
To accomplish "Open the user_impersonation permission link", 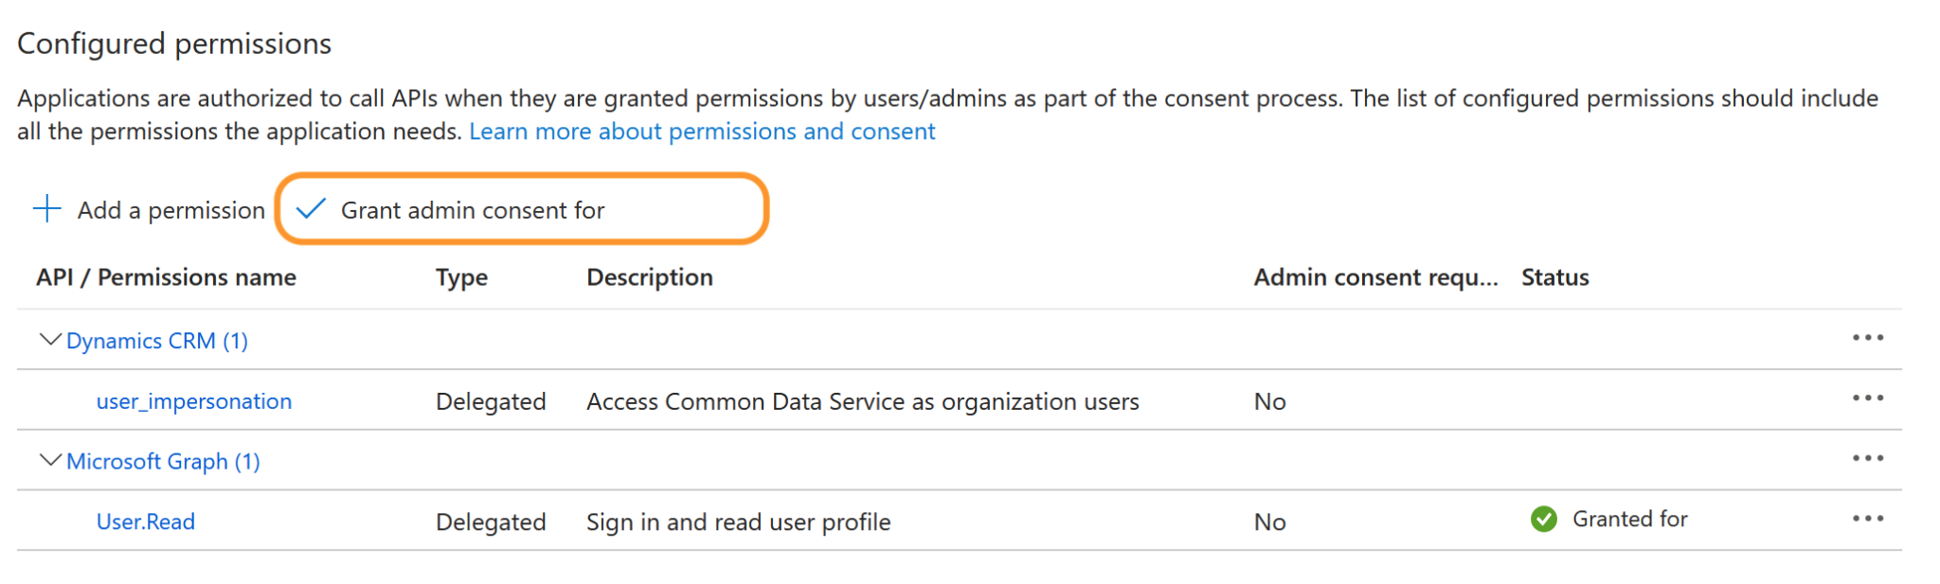I will point(194,401).
